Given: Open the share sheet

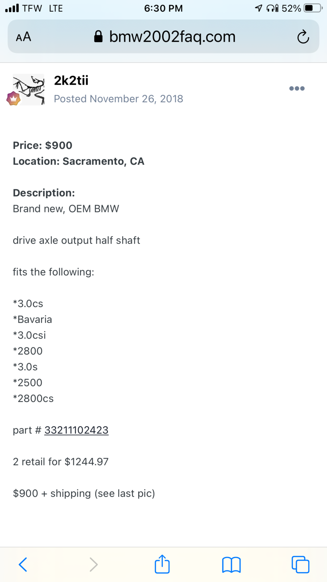Looking at the screenshot, I should pos(162,564).
